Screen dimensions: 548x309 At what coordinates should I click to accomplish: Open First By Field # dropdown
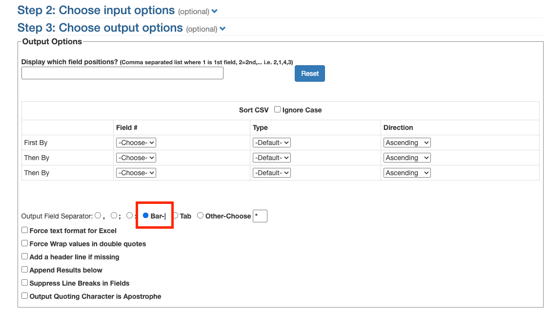coord(136,143)
